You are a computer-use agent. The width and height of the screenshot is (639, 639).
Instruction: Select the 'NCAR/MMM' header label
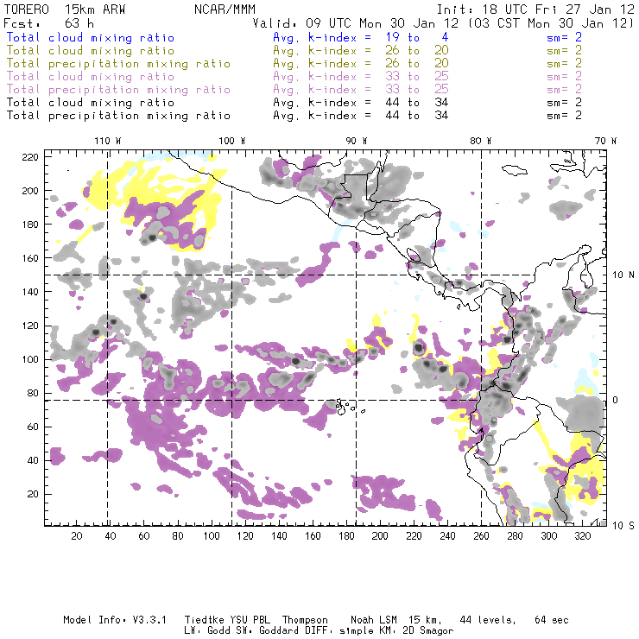tap(225, 9)
